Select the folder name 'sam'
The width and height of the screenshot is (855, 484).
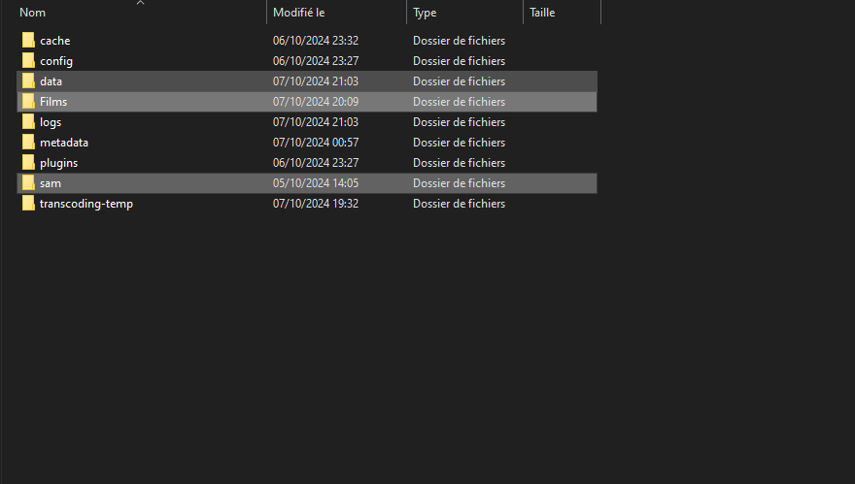coord(51,183)
